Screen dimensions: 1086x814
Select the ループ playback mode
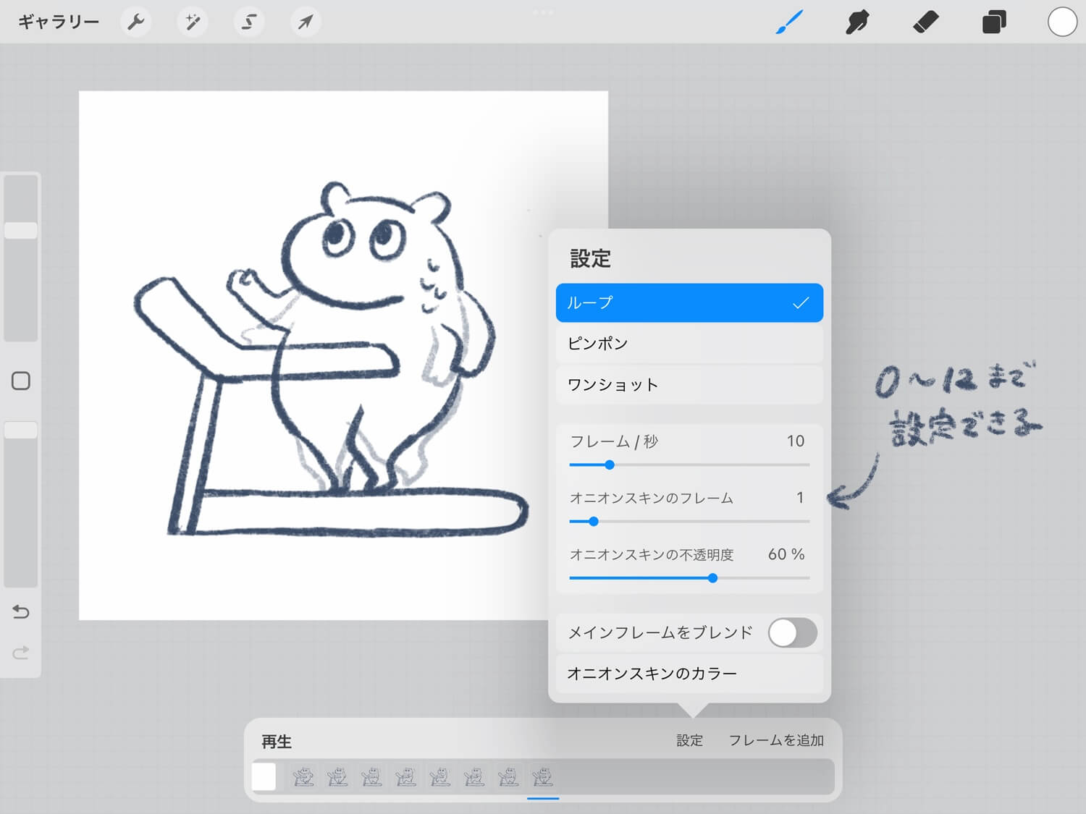(x=689, y=302)
